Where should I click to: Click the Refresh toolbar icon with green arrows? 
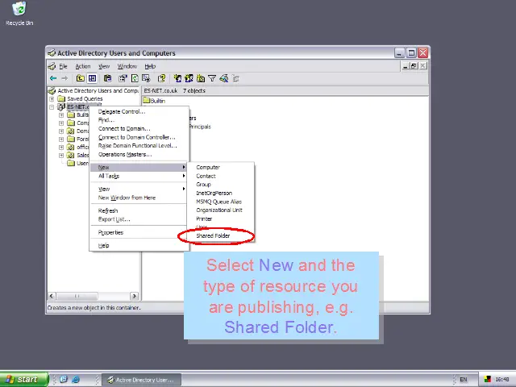pyautogui.click(x=135, y=78)
